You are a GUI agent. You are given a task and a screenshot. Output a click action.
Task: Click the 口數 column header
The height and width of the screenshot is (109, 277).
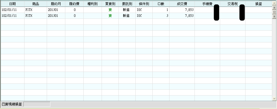click(x=161, y=4)
